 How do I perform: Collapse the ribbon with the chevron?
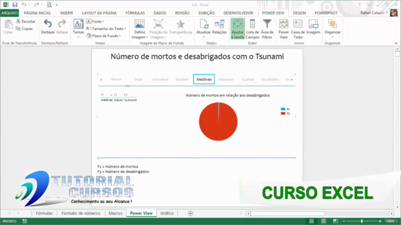tap(396, 43)
